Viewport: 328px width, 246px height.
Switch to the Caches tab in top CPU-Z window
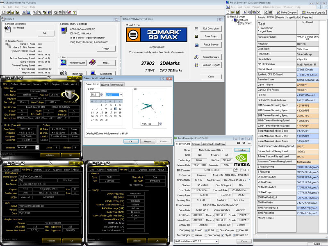(14, 84)
